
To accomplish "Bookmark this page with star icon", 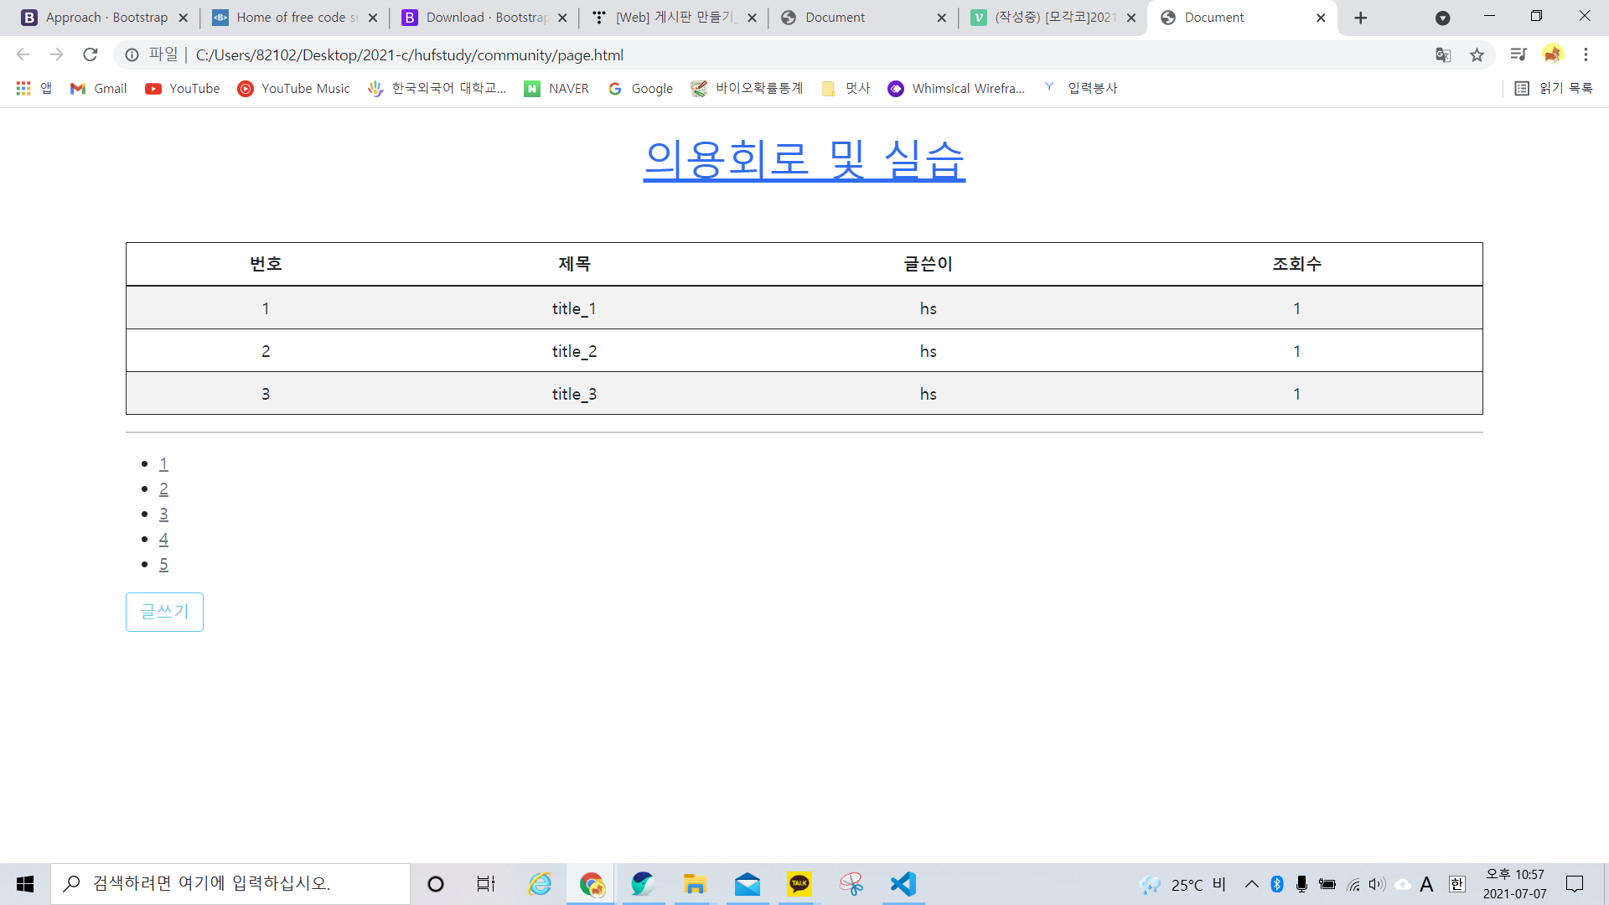I will tap(1477, 55).
